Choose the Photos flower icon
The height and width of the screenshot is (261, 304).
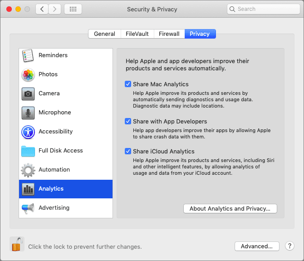(x=28, y=74)
